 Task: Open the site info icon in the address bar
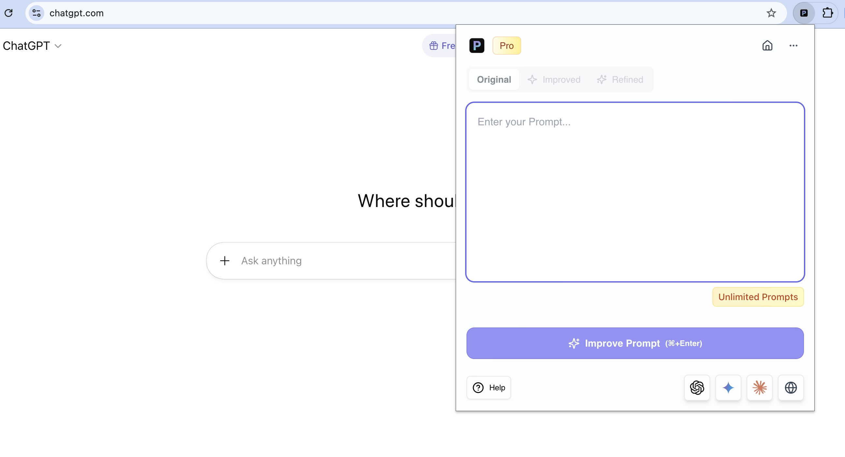click(36, 13)
